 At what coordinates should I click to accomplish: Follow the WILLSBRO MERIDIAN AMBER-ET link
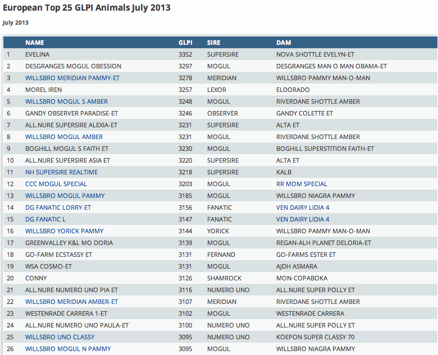pos(71,302)
